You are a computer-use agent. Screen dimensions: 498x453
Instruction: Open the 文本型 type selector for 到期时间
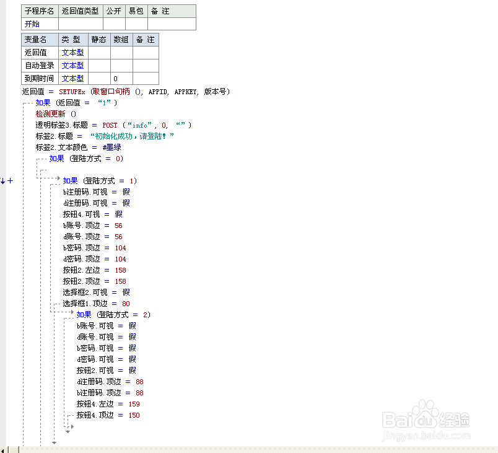(x=72, y=78)
